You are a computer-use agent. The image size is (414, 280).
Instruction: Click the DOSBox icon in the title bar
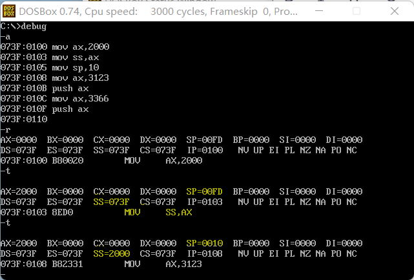click(9, 11)
